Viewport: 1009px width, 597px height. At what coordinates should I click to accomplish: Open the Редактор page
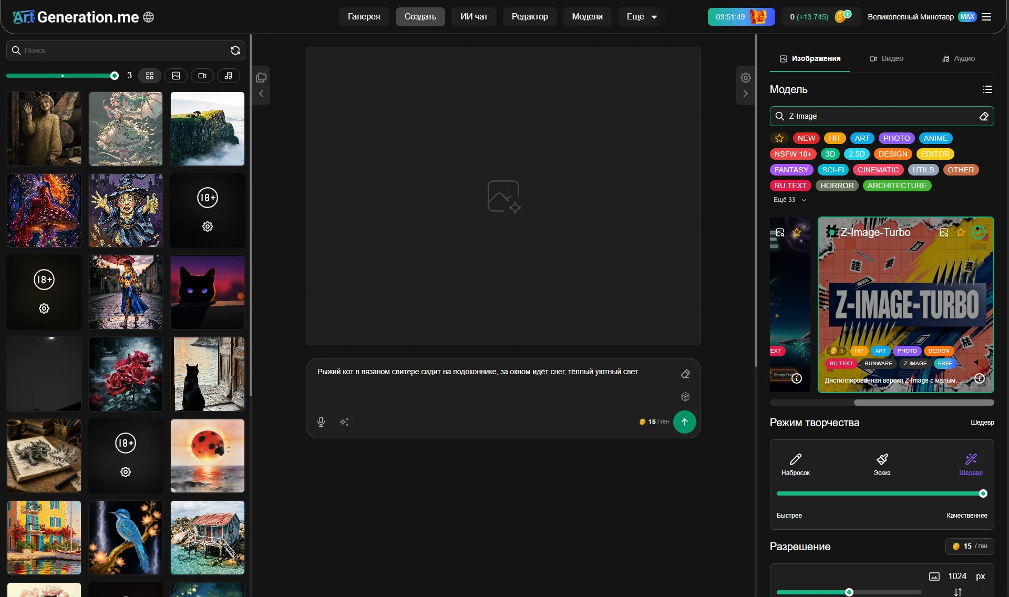(x=530, y=17)
